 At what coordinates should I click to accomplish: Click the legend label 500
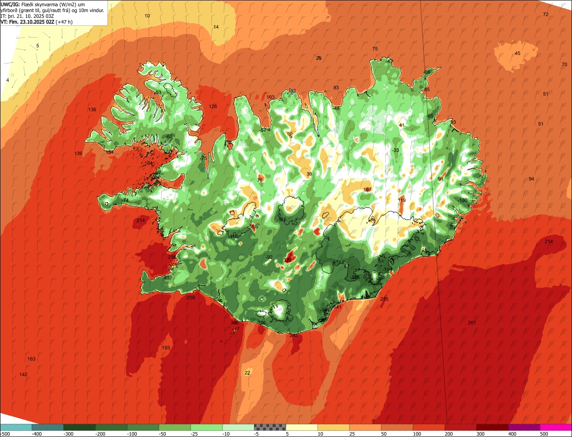click(544, 434)
